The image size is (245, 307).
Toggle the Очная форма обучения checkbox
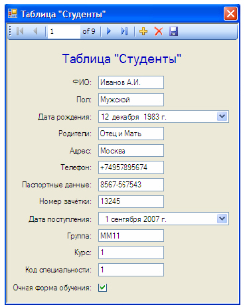click(102, 288)
